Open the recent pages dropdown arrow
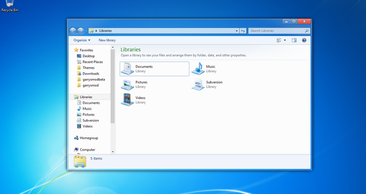 [86, 31]
